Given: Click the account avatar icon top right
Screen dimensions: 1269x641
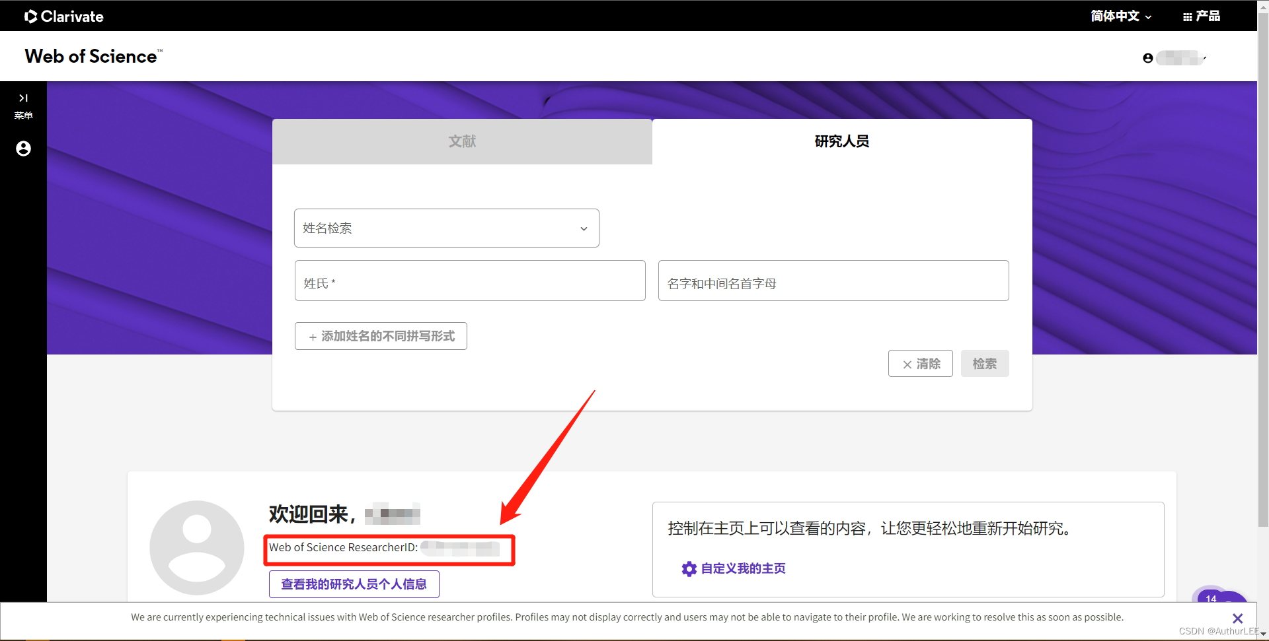Looking at the screenshot, I should (1147, 58).
